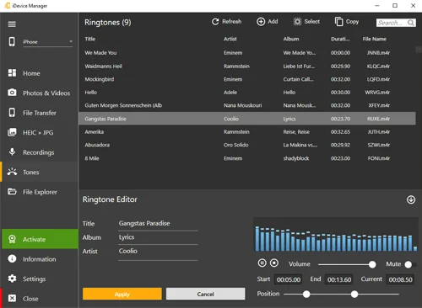The width and height of the screenshot is (422, 308).
Task: Click the green Activate button
Action: click(40, 239)
